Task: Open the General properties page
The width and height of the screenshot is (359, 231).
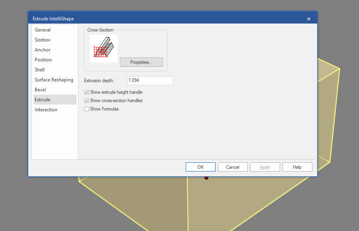Action: (55, 30)
